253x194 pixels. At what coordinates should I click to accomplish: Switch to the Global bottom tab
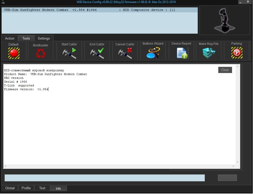10,188
